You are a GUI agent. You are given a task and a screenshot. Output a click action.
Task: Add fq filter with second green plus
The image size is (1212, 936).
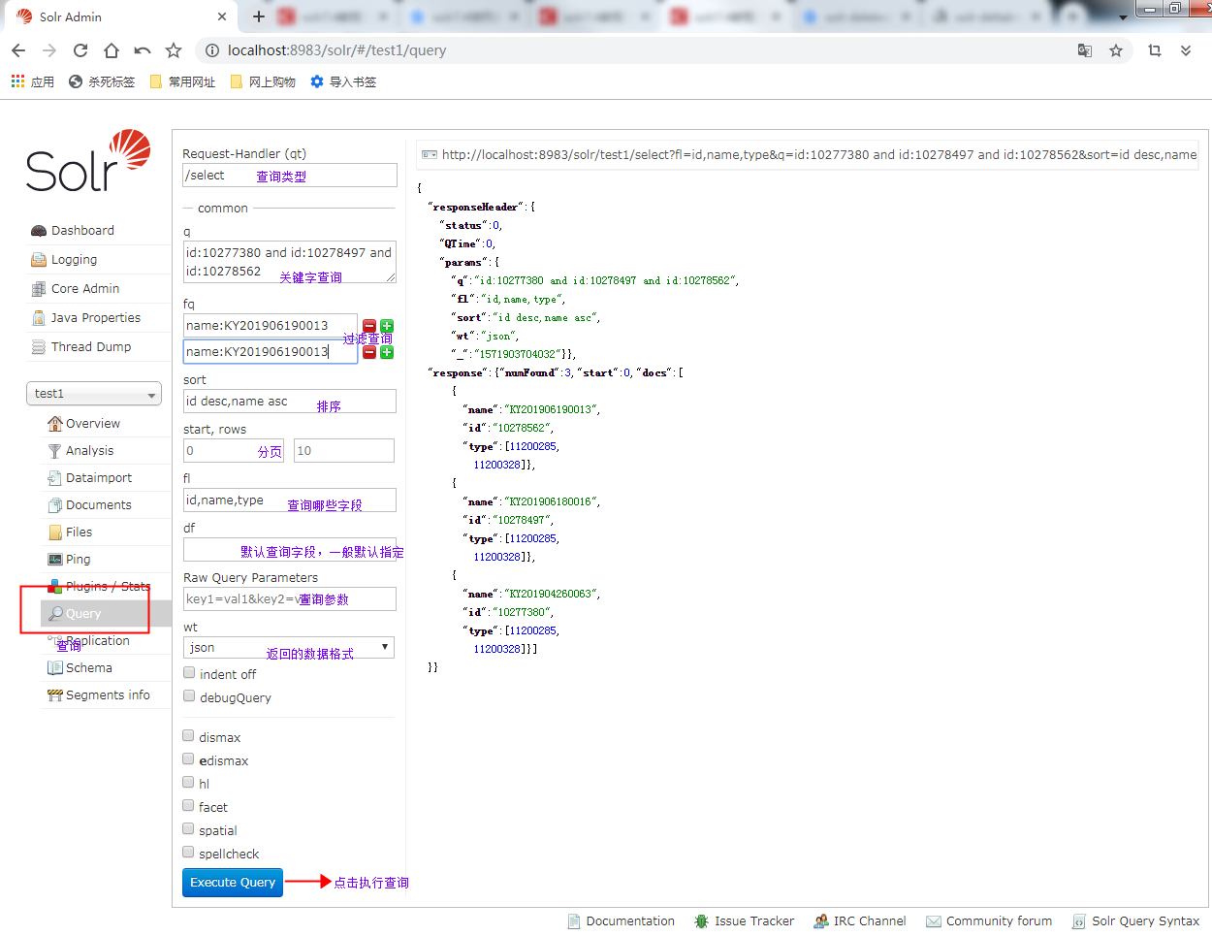coord(387,352)
